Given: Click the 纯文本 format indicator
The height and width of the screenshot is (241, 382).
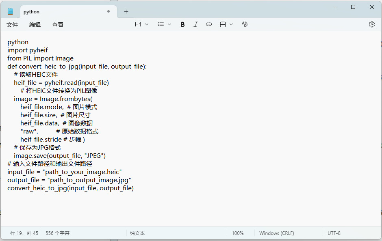Looking at the screenshot, I should [x=137, y=233].
